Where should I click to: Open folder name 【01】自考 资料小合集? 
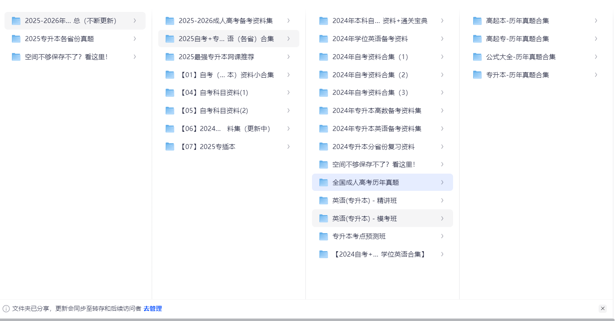226,75
